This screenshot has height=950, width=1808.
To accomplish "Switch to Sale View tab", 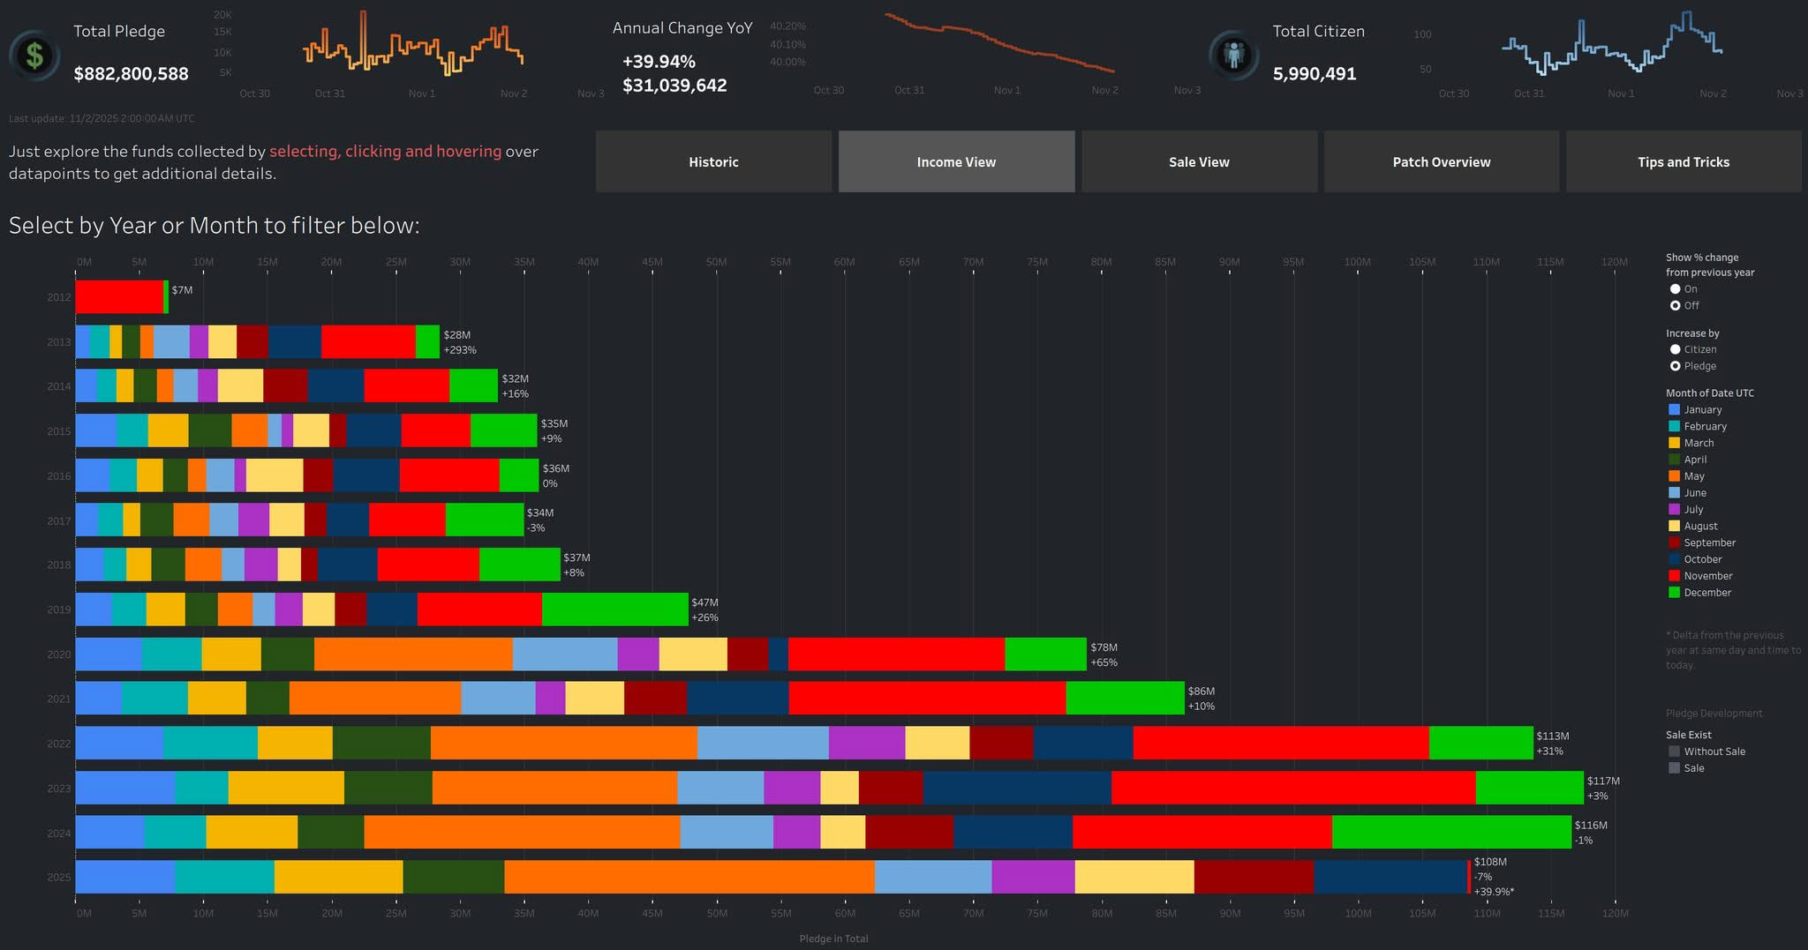I will pos(1199,162).
